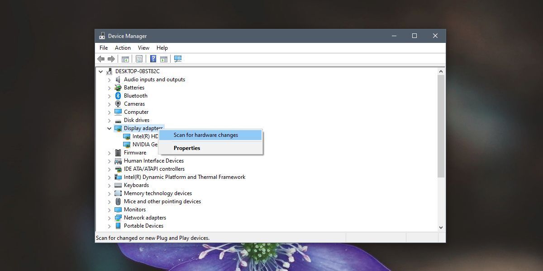This screenshot has height=271, width=543.
Task: Select the NVIDIA display adapter entry
Action: (x=140, y=144)
